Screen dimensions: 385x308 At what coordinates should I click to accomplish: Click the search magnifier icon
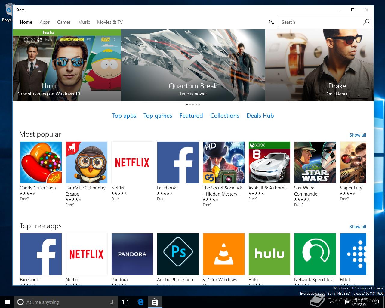pos(366,22)
